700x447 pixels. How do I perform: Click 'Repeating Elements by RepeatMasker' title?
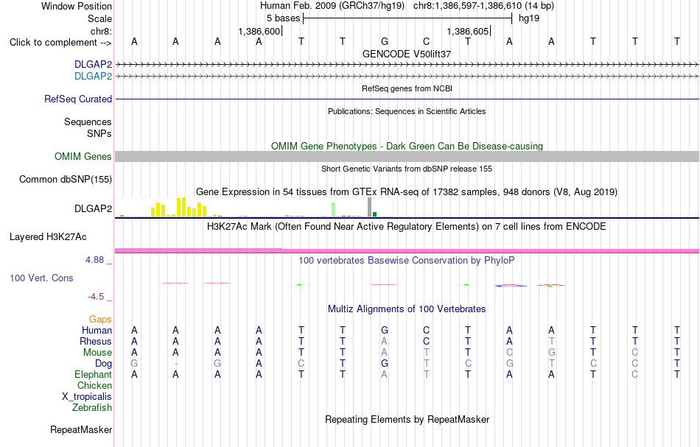[x=407, y=419]
